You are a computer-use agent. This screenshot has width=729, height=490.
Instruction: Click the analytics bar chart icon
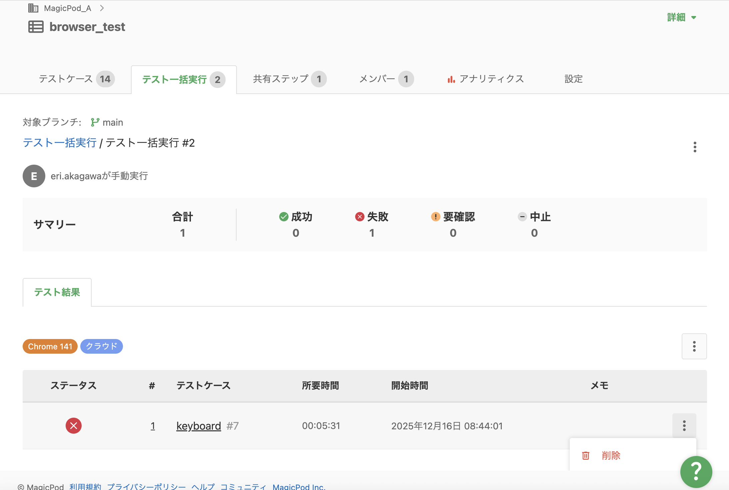click(x=451, y=79)
